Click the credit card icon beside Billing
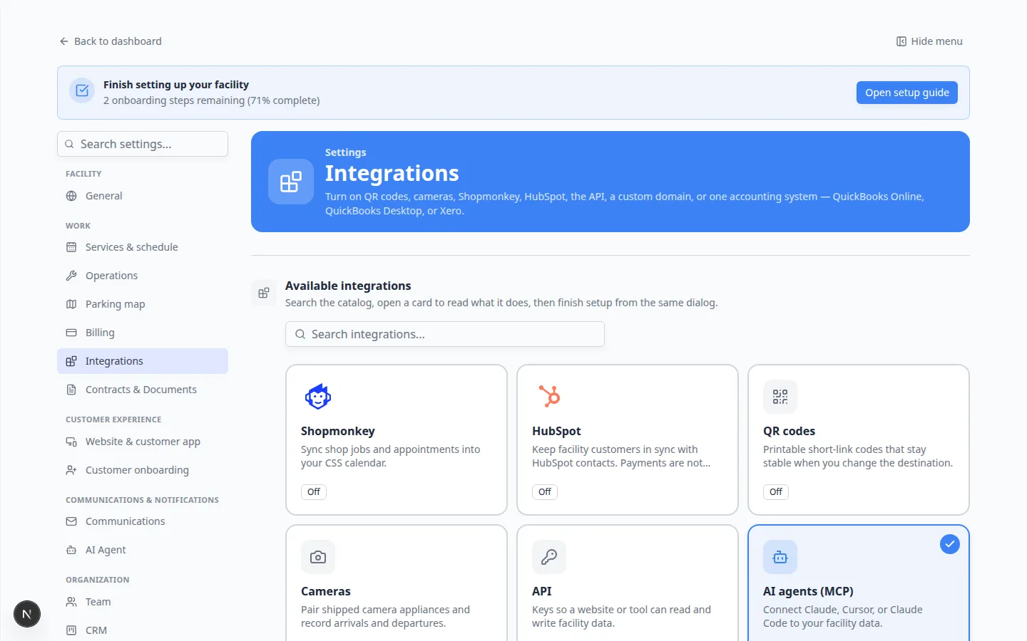 71,333
